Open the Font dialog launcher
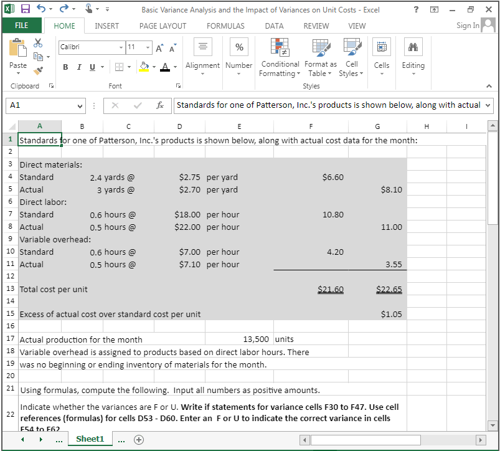The image size is (500, 451). click(x=178, y=86)
